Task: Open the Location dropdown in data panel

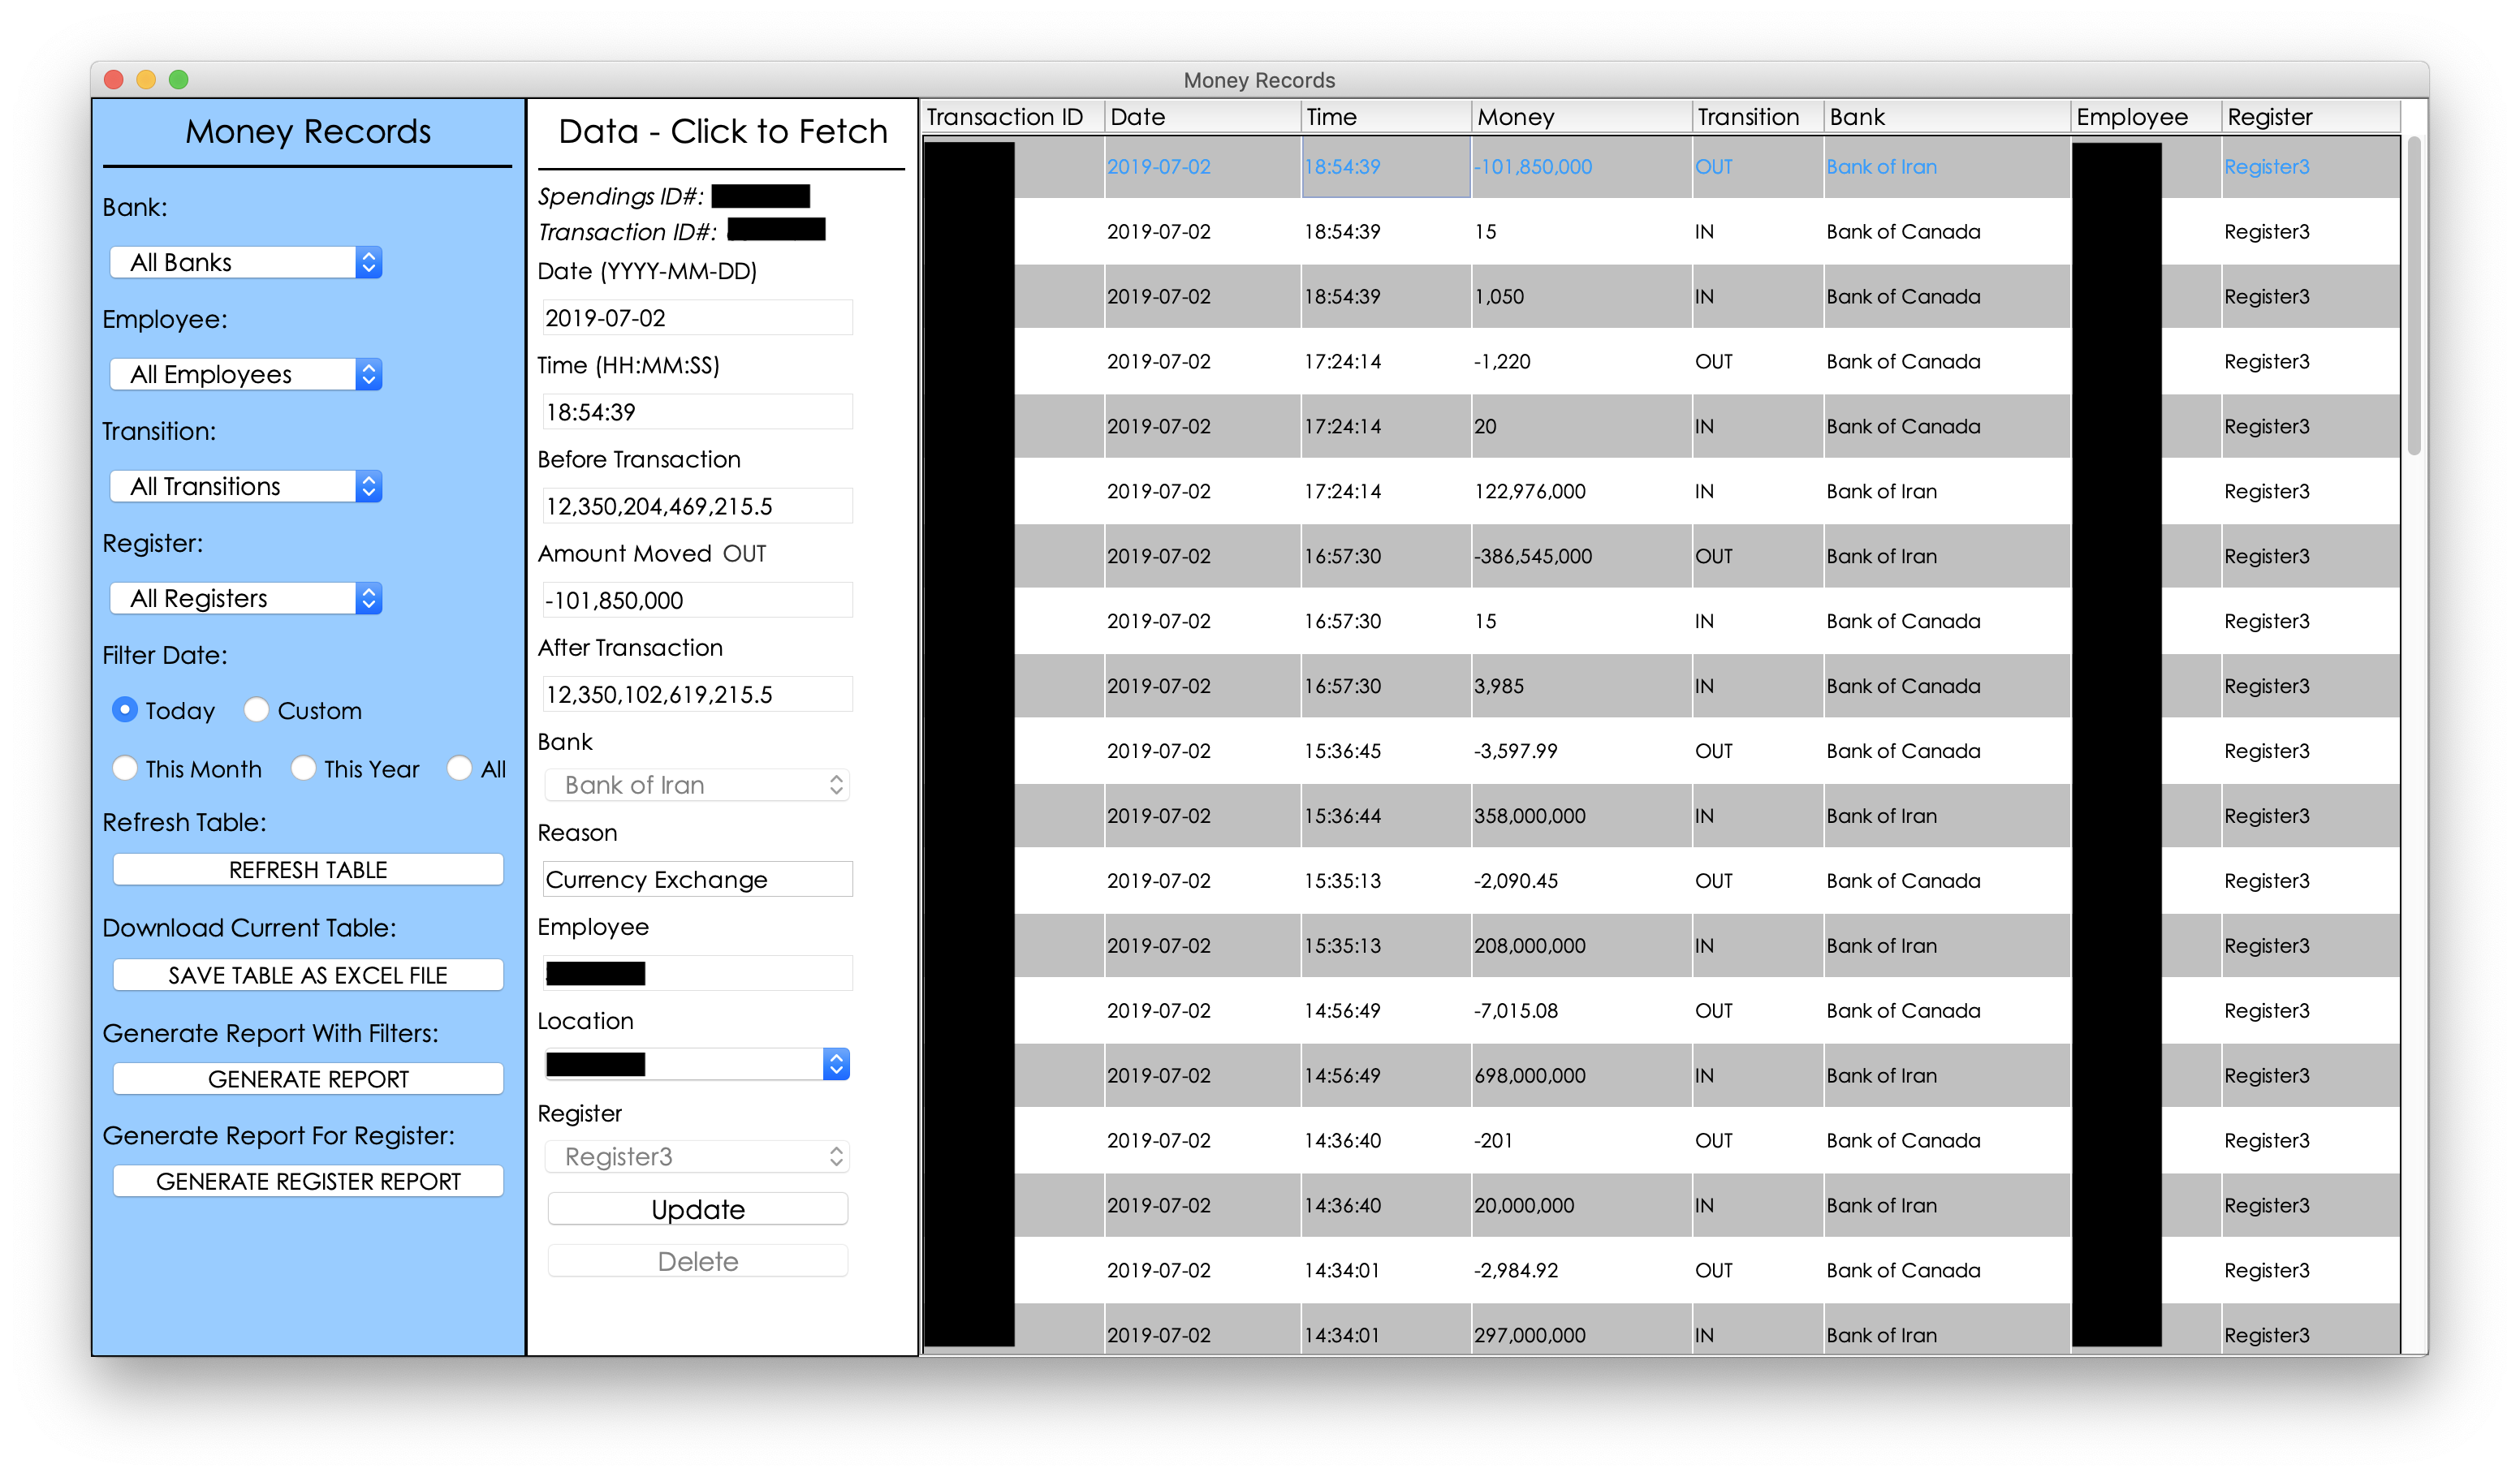Action: point(696,1064)
